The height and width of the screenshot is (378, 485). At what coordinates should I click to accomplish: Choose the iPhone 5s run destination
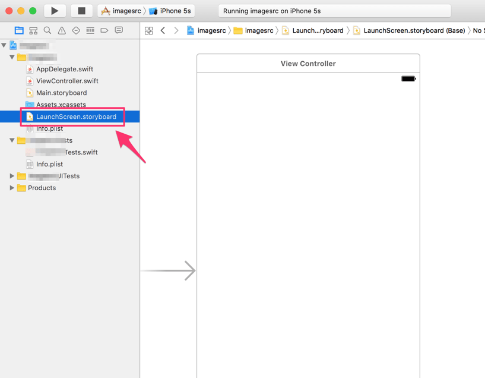(170, 11)
